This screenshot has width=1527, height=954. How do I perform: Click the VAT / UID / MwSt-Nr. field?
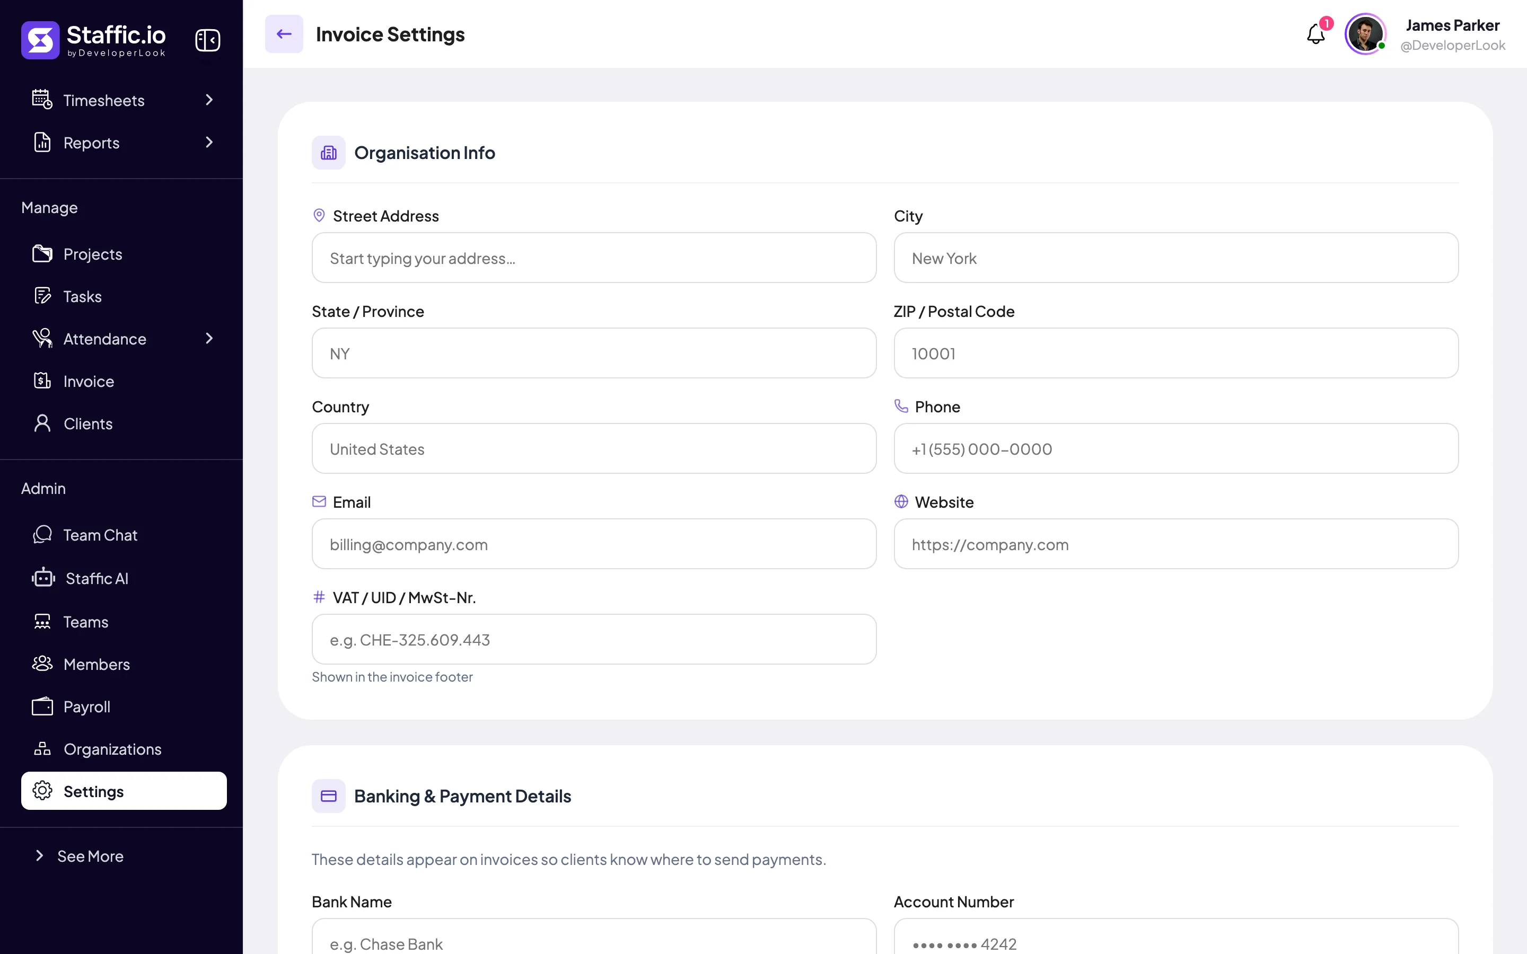594,639
